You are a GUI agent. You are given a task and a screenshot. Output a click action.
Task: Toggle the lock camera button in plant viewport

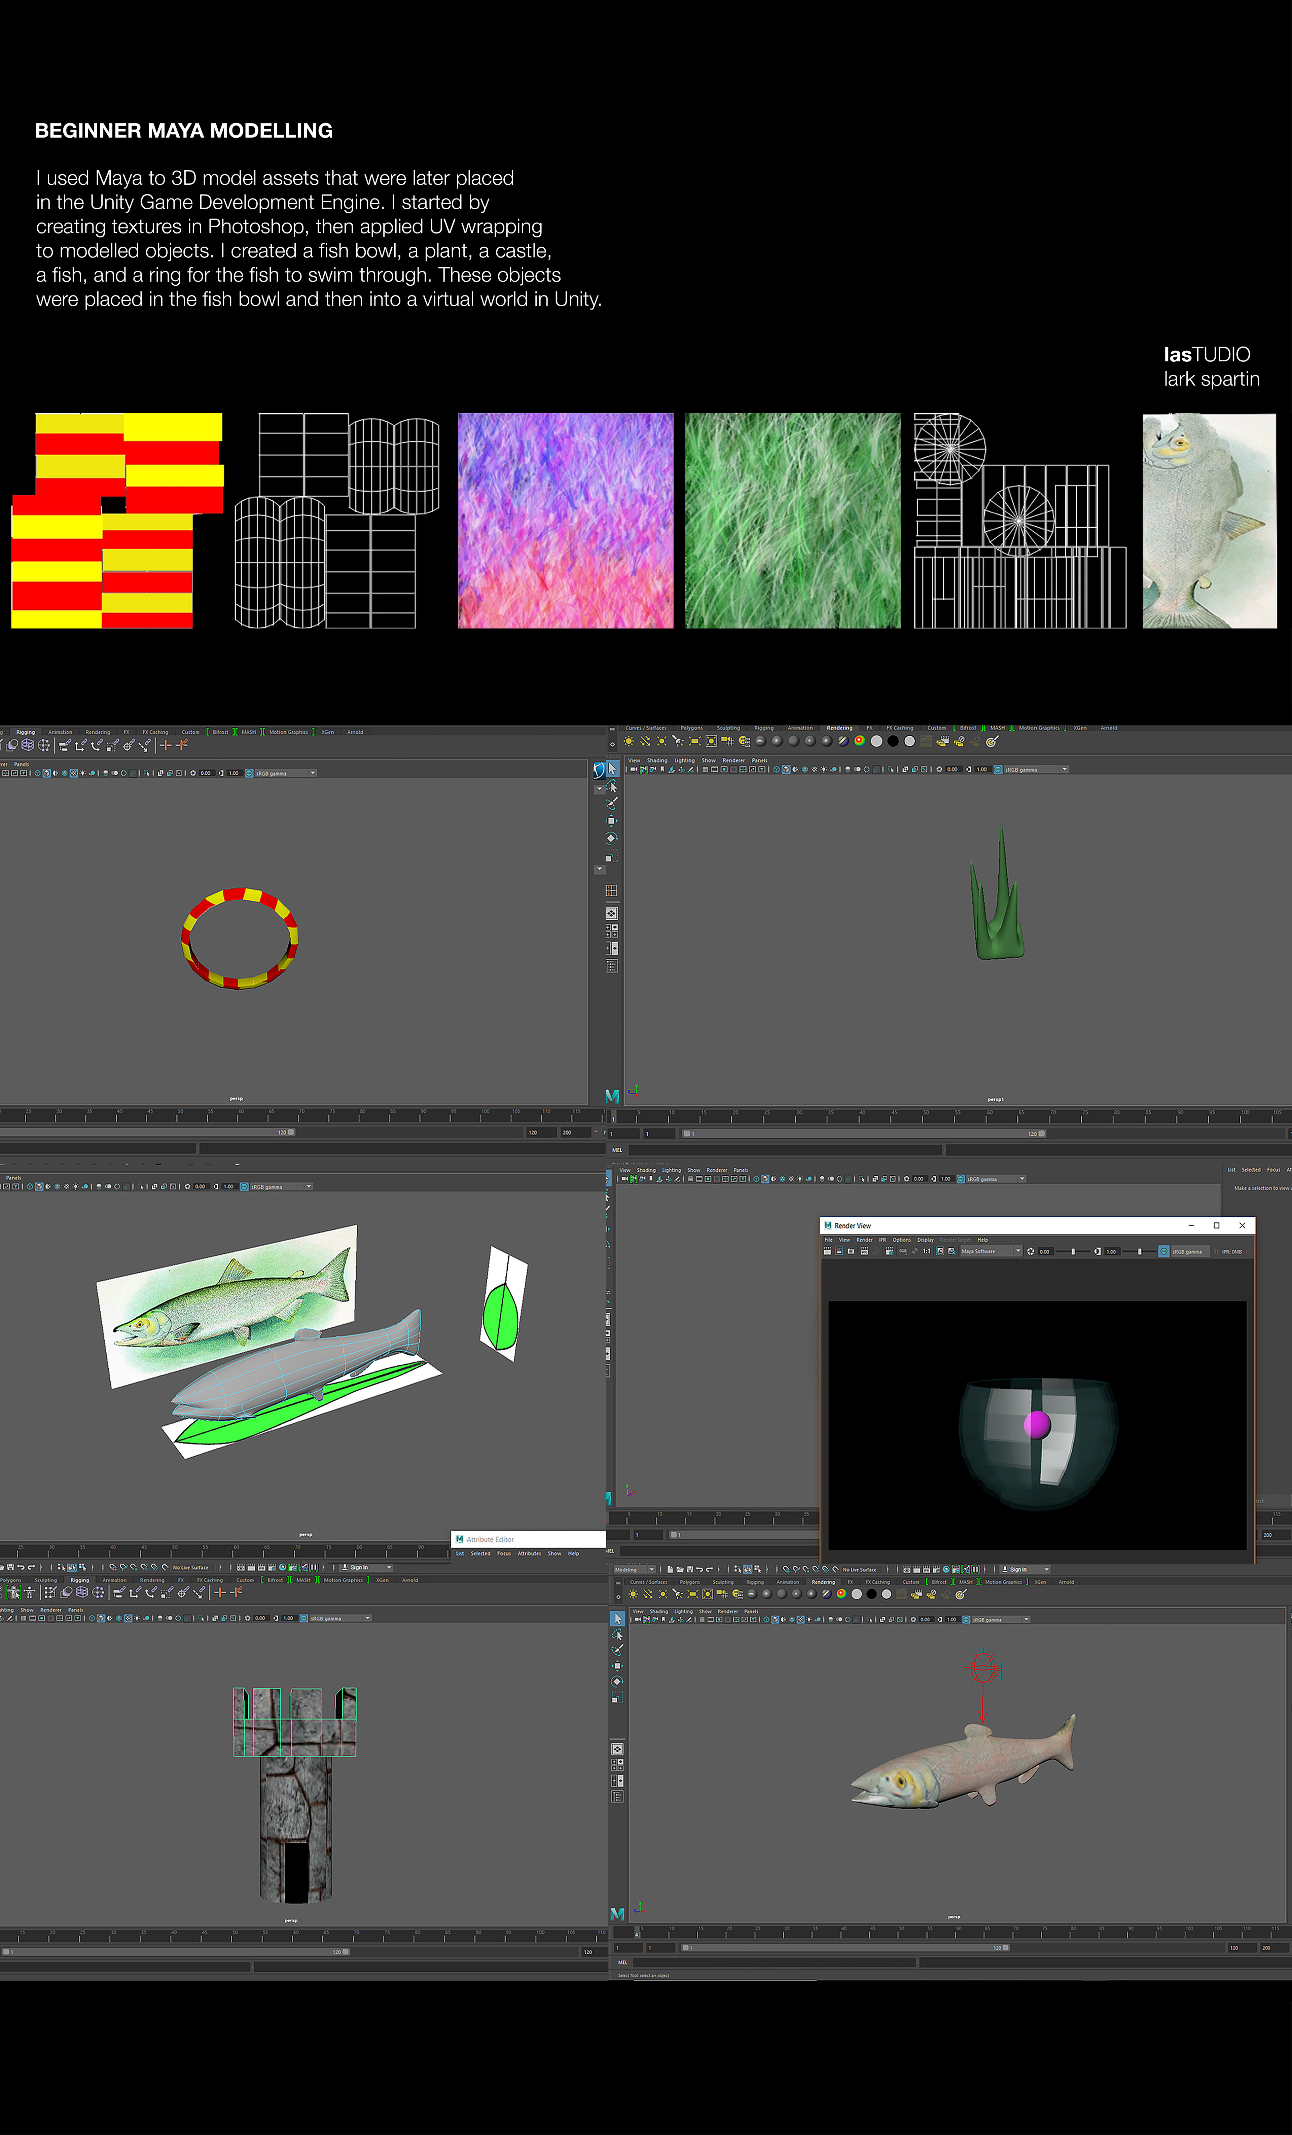(644, 770)
